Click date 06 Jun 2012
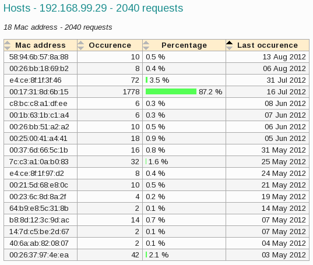Image resolution: width=313 pixels, height=265 pixels. (285, 127)
